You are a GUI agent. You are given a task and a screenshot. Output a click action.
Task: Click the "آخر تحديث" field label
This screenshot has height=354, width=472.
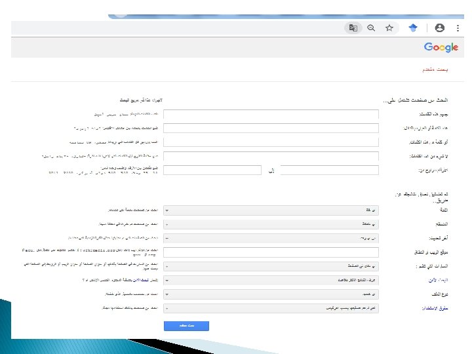tap(439, 238)
